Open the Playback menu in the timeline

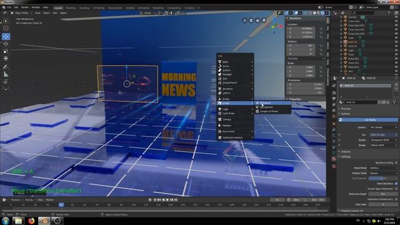point(16,200)
